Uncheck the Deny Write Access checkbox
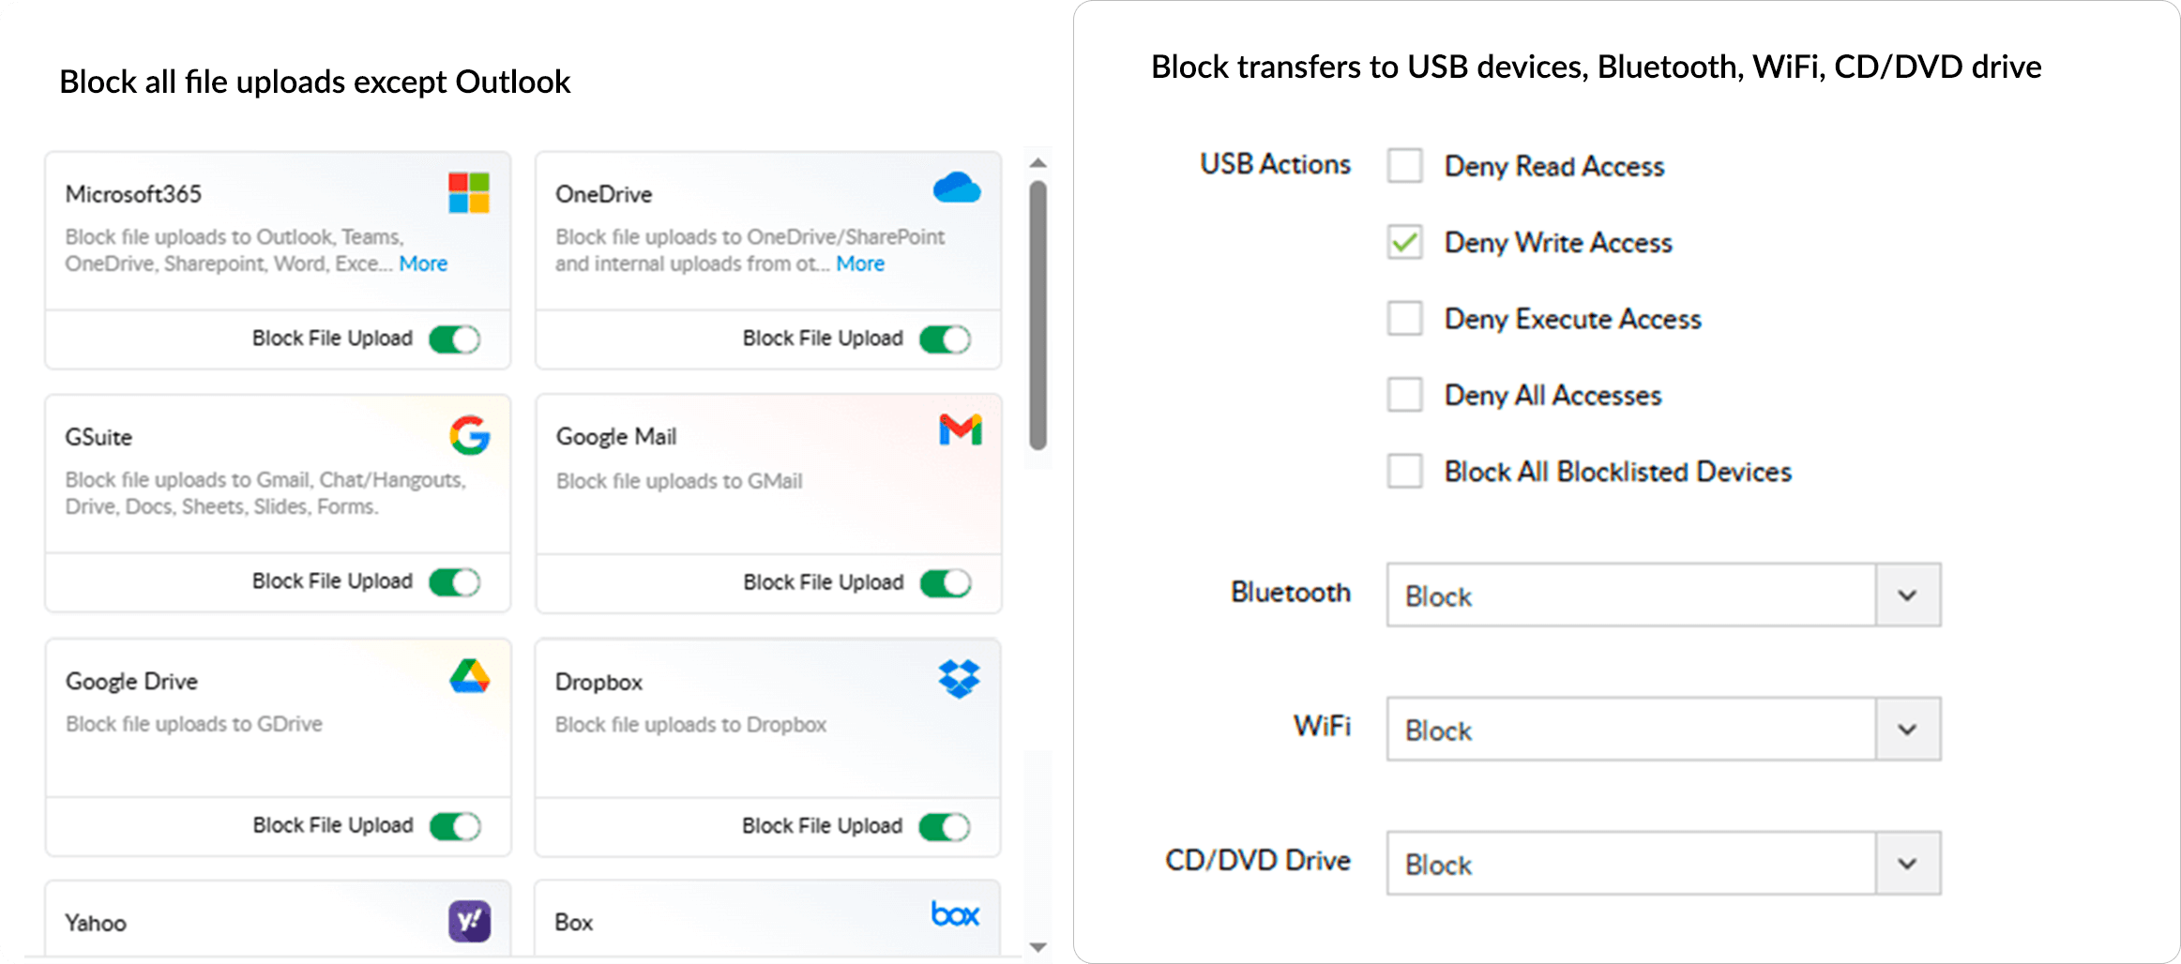Image resolution: width=2181 pixels, height=964 pixels. [x=1404, y=243]
